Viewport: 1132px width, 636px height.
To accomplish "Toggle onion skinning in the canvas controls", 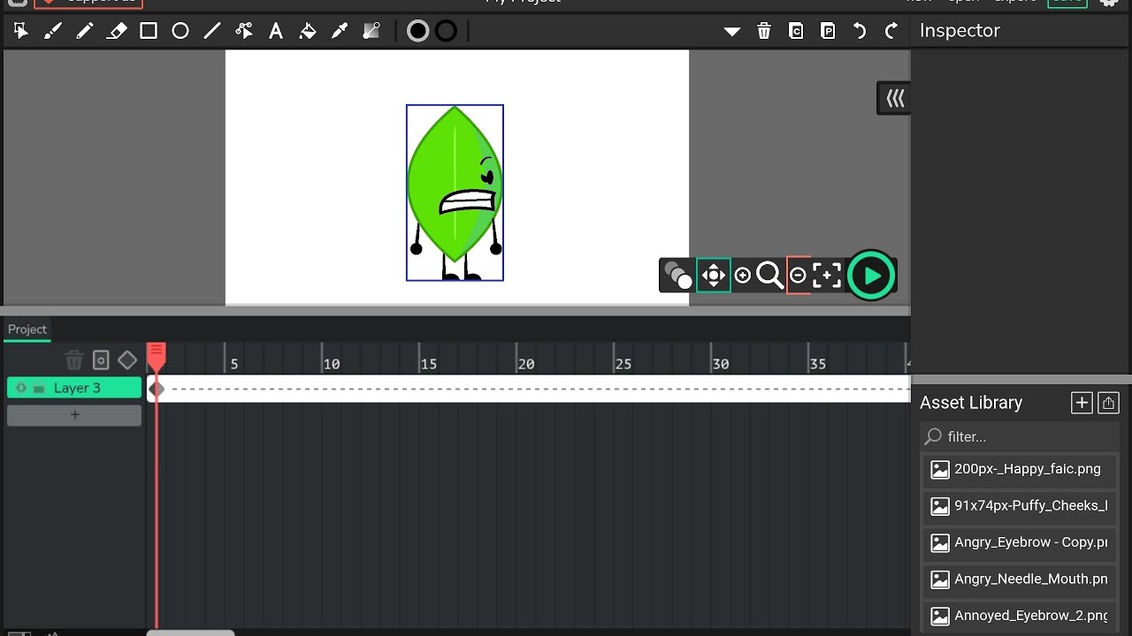I will (678, 276).
